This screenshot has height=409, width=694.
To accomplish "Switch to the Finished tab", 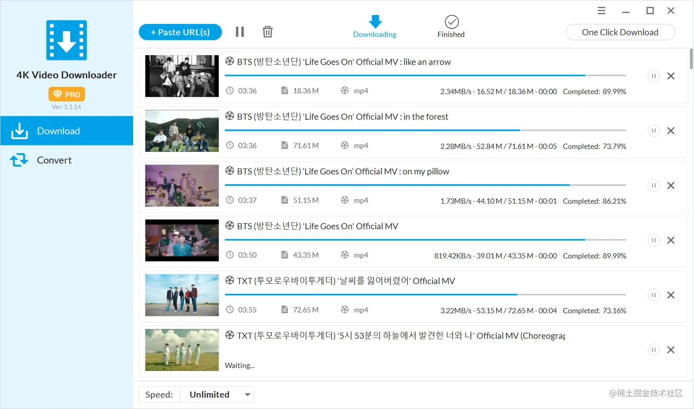I will (x=451, y=27).
